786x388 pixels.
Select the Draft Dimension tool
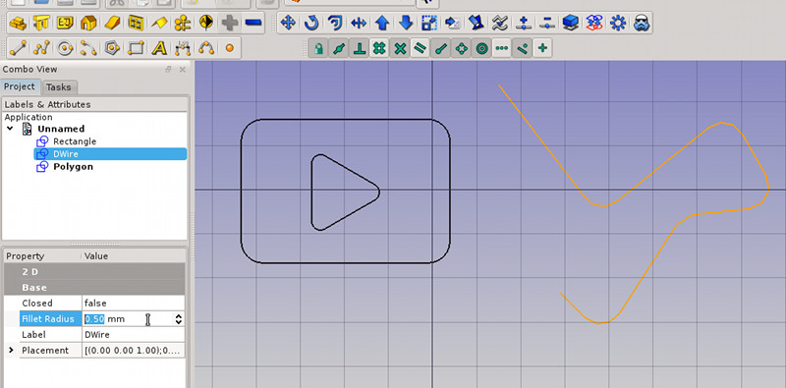pos(183,48)
